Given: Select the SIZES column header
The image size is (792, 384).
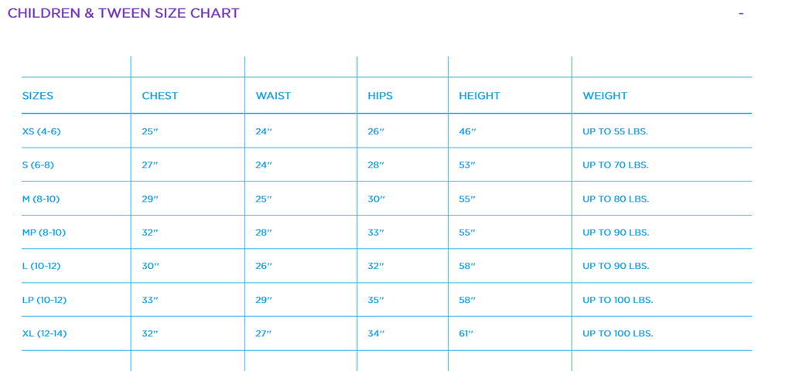Looking at the screenshot, I should (38, 96).
